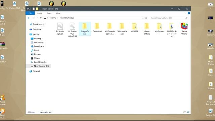Open recent locations dropdown arrow

click(37, 18)
